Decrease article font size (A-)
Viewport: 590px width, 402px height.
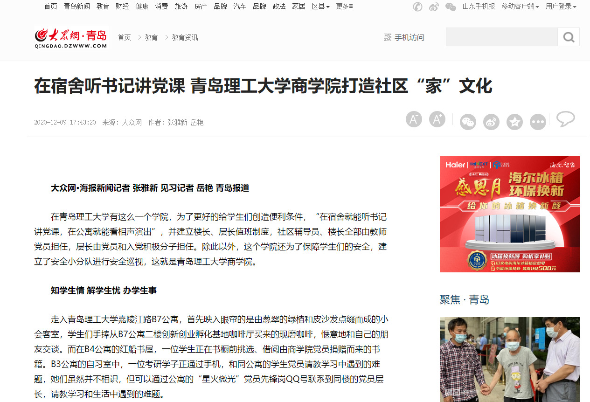pyautogui.click(x=414, y=119)
